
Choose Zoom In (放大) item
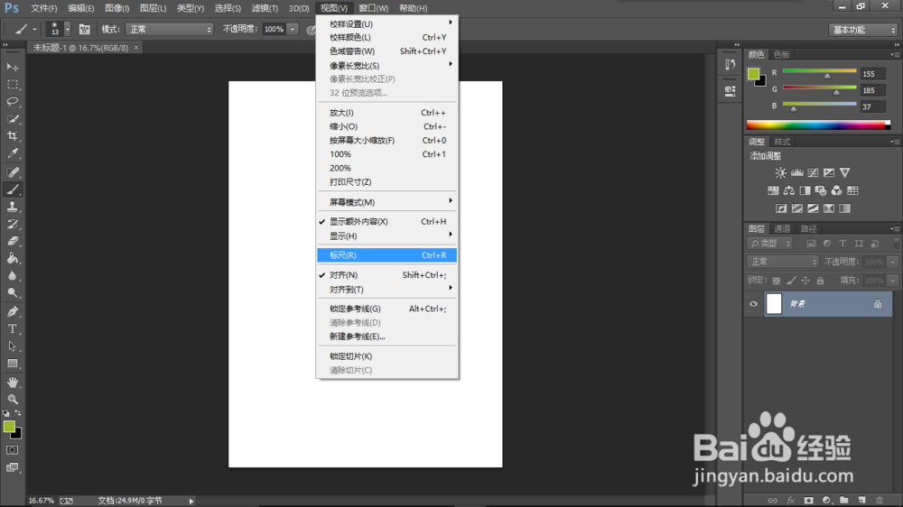pyautogui.click(x=387, y=113)
